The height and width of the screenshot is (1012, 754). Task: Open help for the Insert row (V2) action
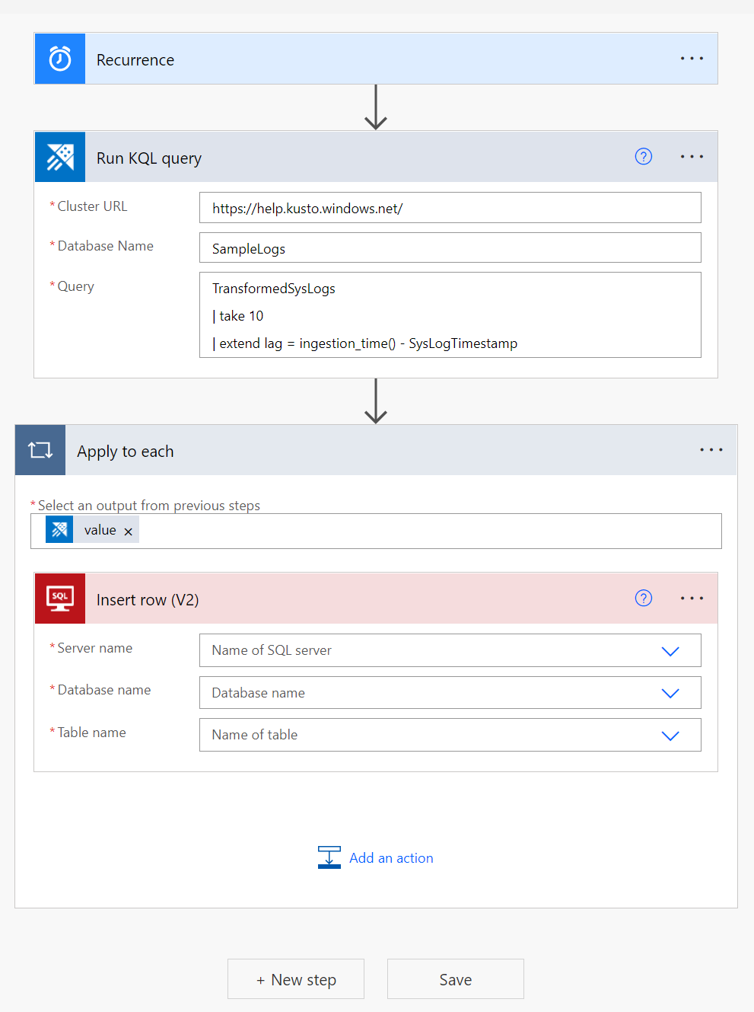(x=643, y=598)
